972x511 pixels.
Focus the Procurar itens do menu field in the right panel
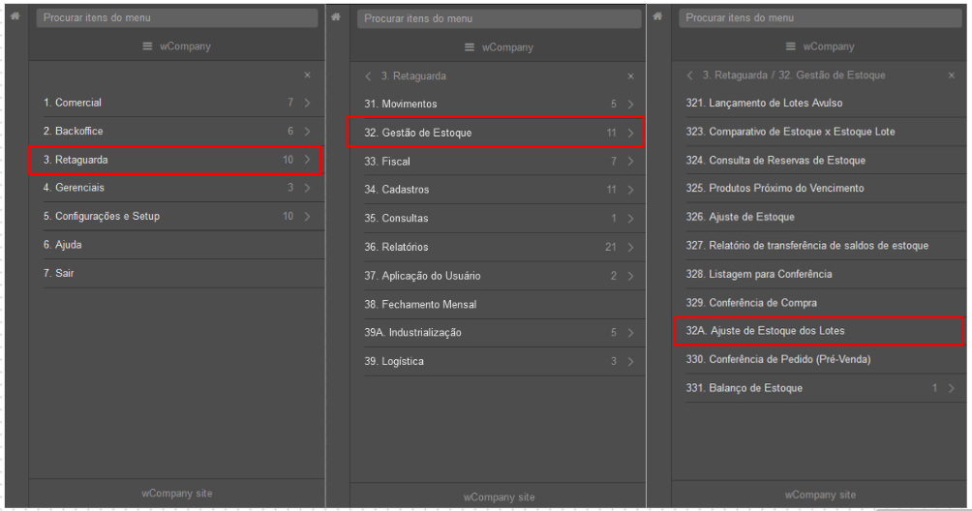coord(820,18)
